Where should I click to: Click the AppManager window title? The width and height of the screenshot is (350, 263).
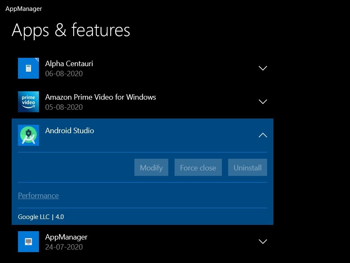23,8
